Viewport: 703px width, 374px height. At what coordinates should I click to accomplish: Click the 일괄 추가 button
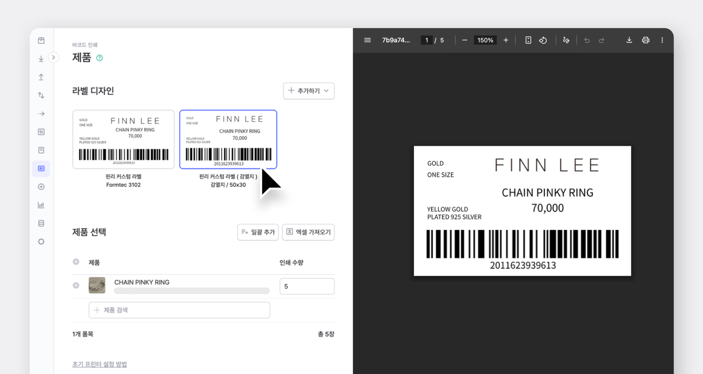258,232
